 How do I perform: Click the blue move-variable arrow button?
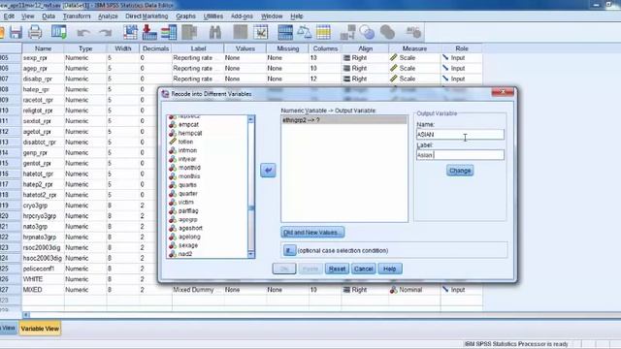pyautogui.click(x=268, y=171)
